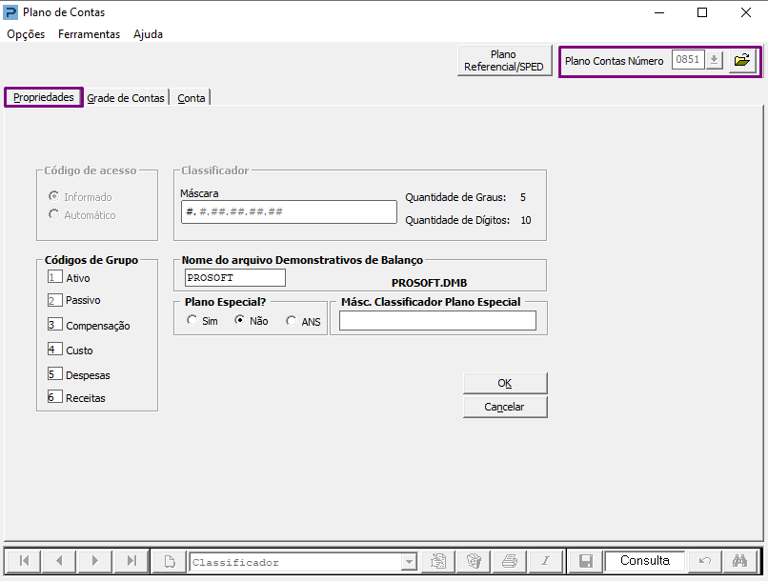This screenshot has width=768, height=581.
Task: Select the Informado radio button
Action: pyautogui.click(x=54, y=196)
